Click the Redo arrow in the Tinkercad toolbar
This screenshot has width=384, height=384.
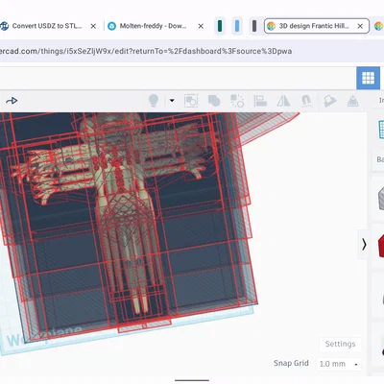(x=12, y=101)
